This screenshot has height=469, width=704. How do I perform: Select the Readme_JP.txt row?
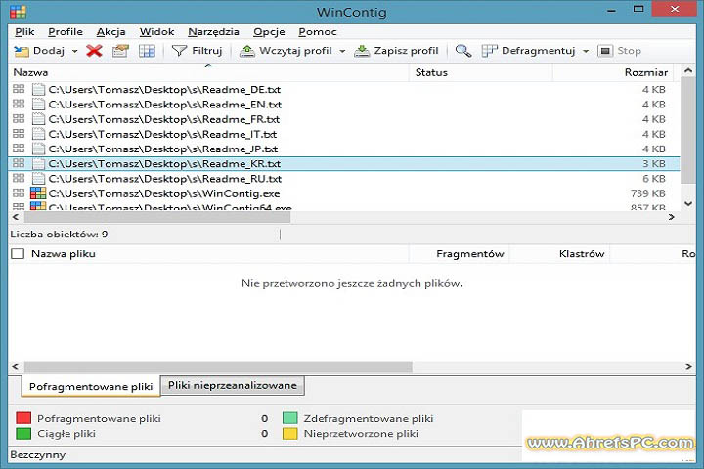[344, 149]
